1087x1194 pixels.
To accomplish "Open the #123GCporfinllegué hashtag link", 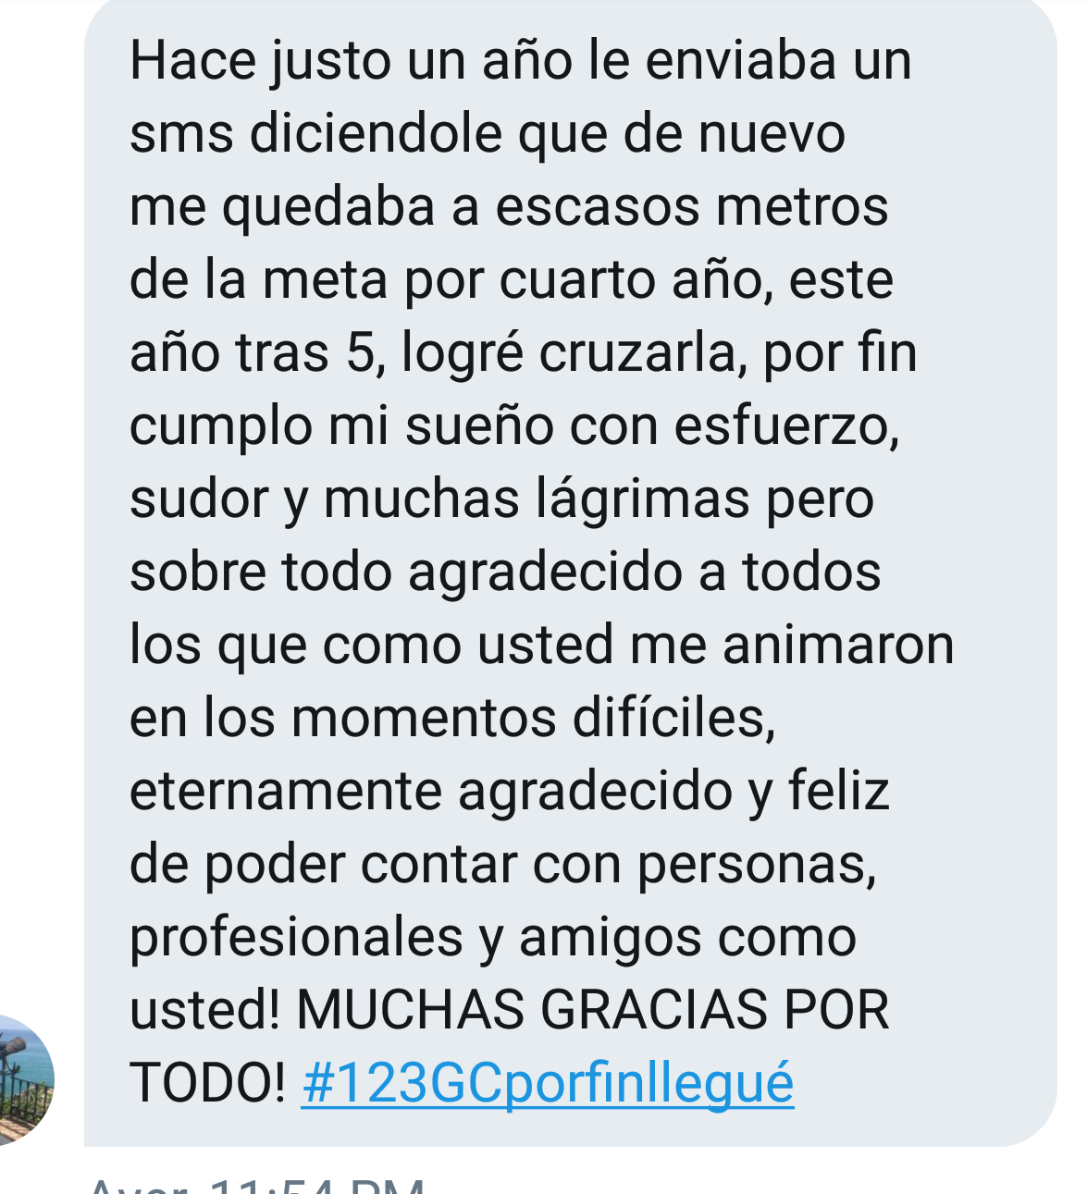I will (548, 1082).
